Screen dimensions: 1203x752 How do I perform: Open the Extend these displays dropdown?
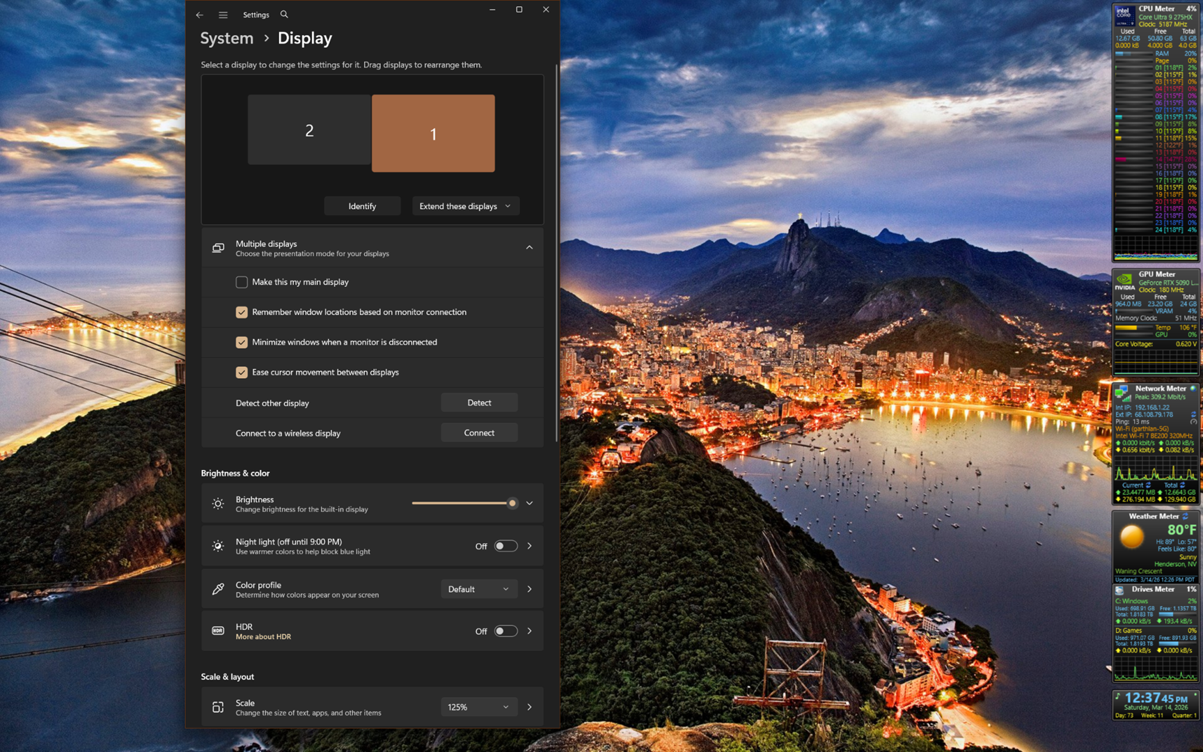tap(465, 206)
